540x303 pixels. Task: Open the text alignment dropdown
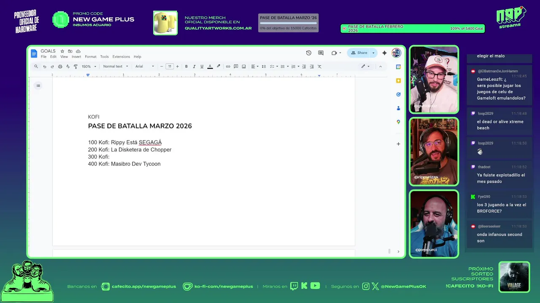(255, 66)
